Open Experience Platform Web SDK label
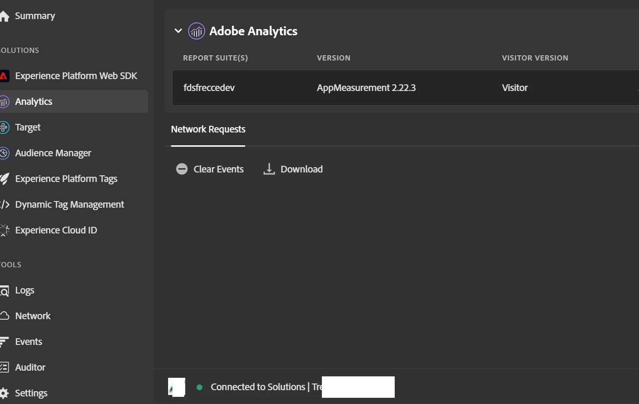 pos(76,76)
